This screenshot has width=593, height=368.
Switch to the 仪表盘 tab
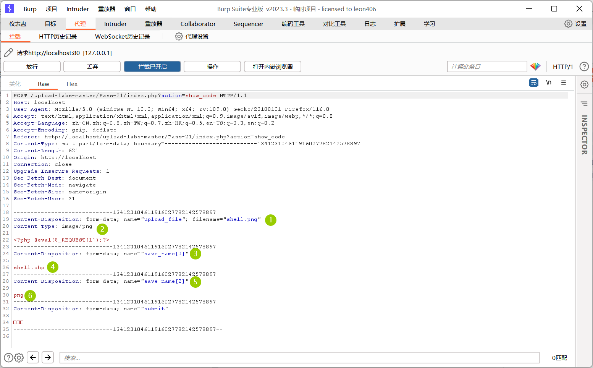click(x=18, y=24)
